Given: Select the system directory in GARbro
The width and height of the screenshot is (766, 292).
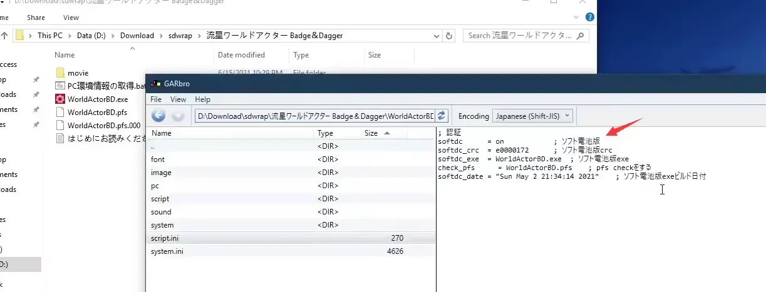Looking at the screenshot, I should 291,225.
